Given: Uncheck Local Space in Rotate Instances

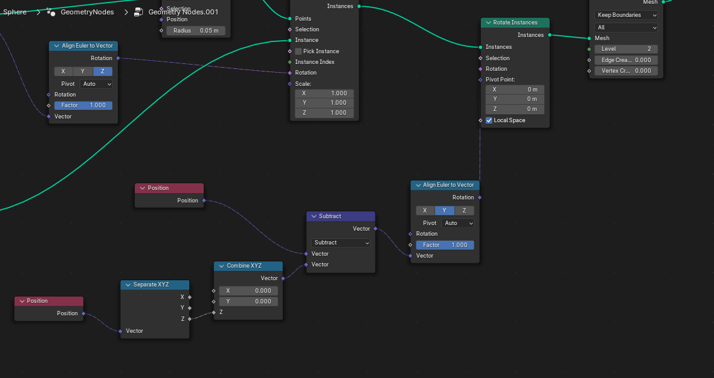Looking at the screenshot, I should (x=489, y=120).
